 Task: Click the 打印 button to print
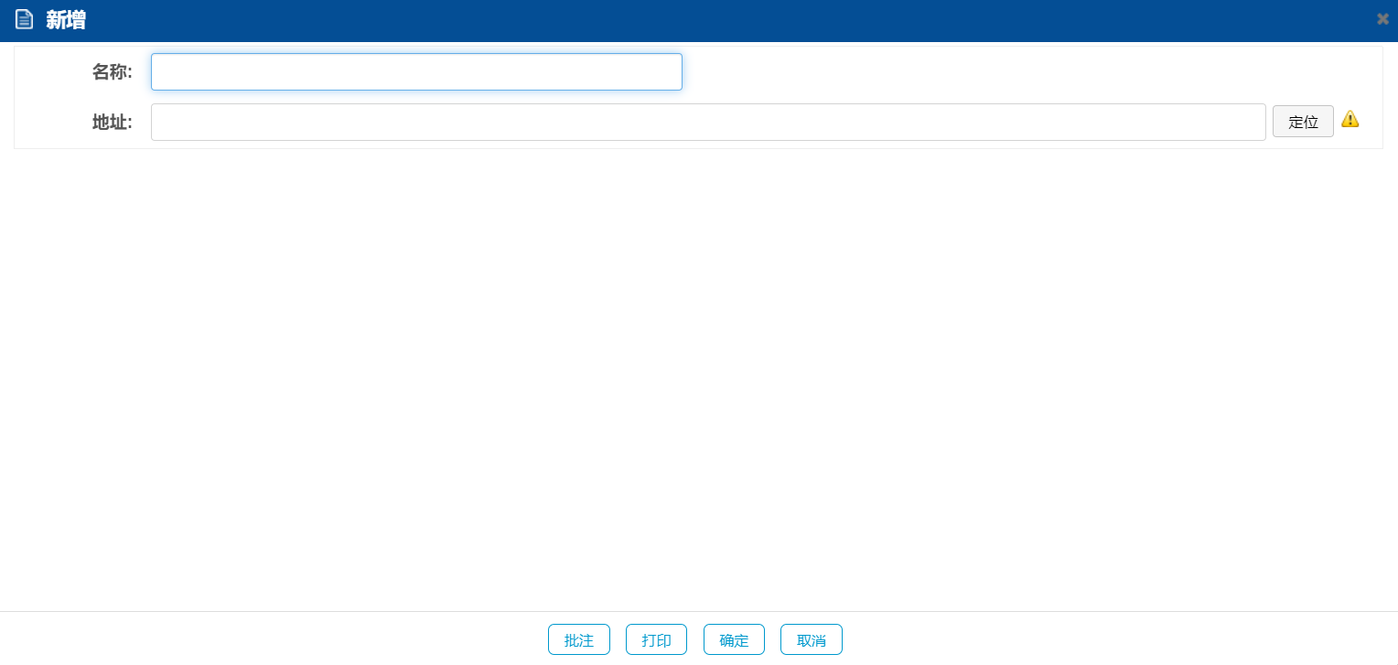coord(656,640)
